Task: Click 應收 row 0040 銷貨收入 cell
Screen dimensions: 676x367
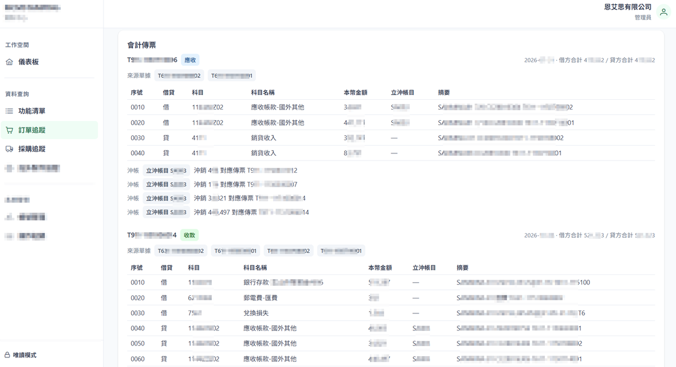Action: click(264, 153)
